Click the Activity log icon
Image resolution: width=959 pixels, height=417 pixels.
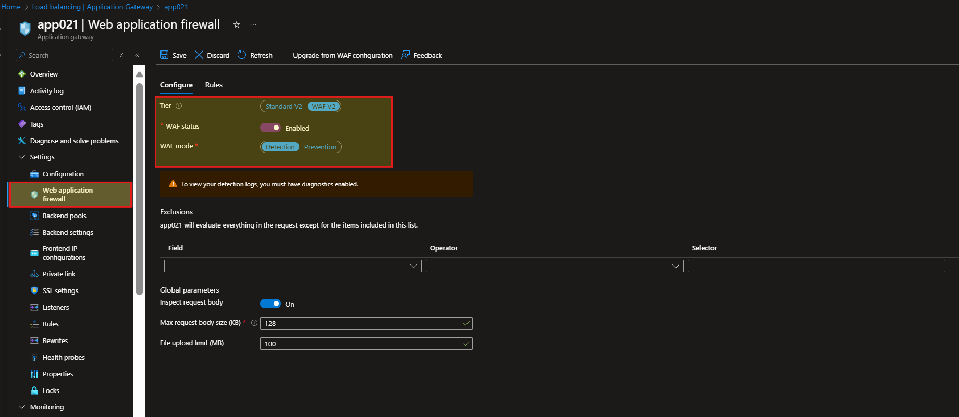pyautogui.click(x=22, y=91)
